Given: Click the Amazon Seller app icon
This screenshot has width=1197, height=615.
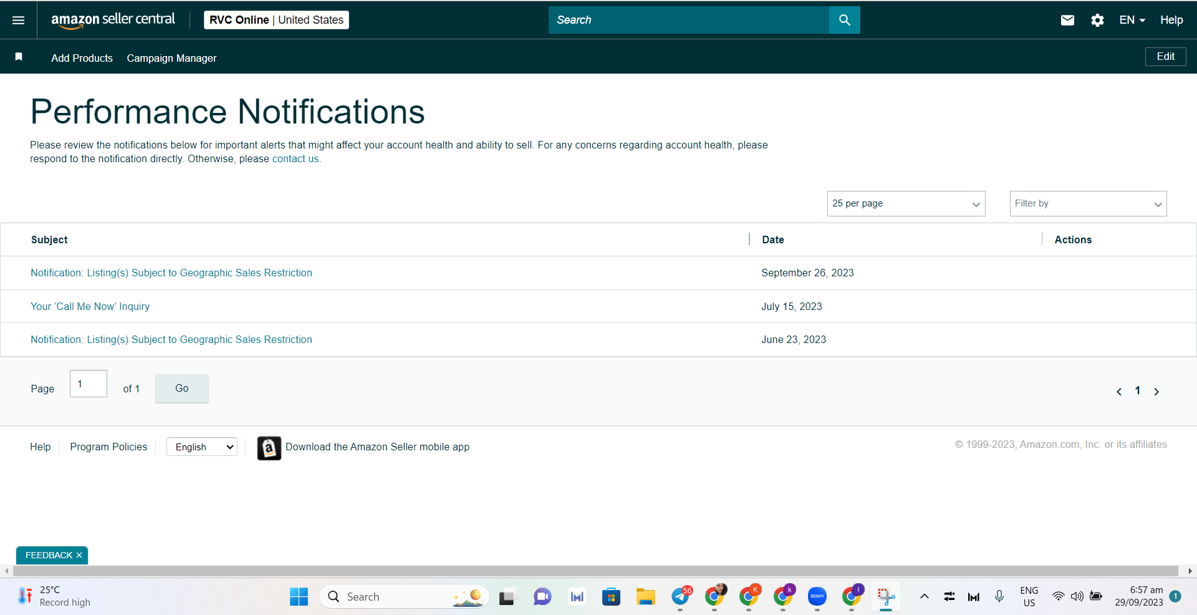Looking at the screenshot, I should tap(269, 448).
